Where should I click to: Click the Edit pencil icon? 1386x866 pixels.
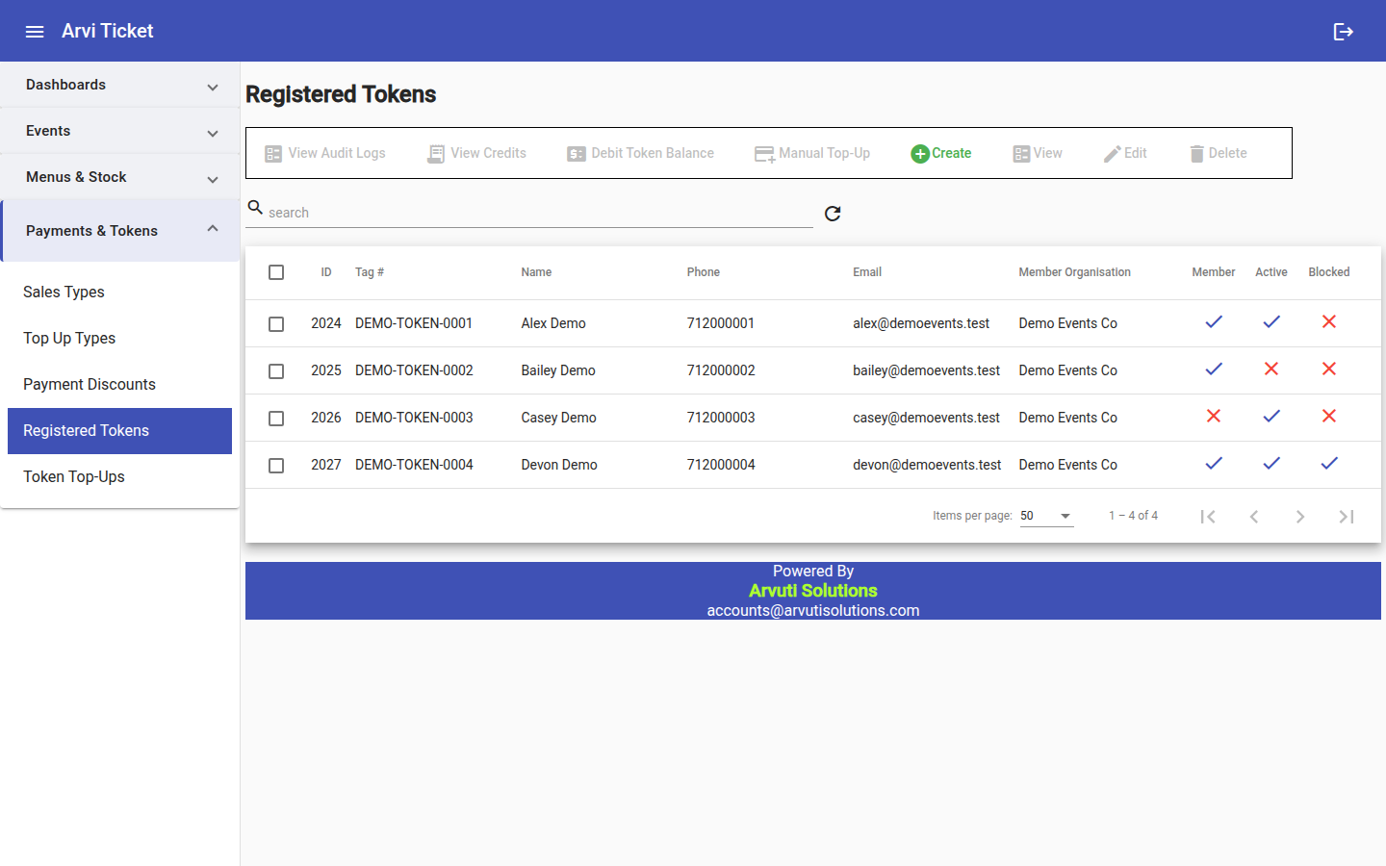(1112, 154)
